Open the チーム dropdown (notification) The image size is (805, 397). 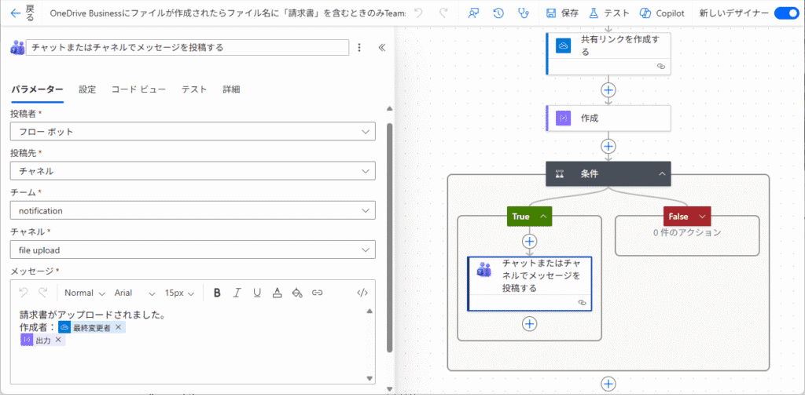193,210
